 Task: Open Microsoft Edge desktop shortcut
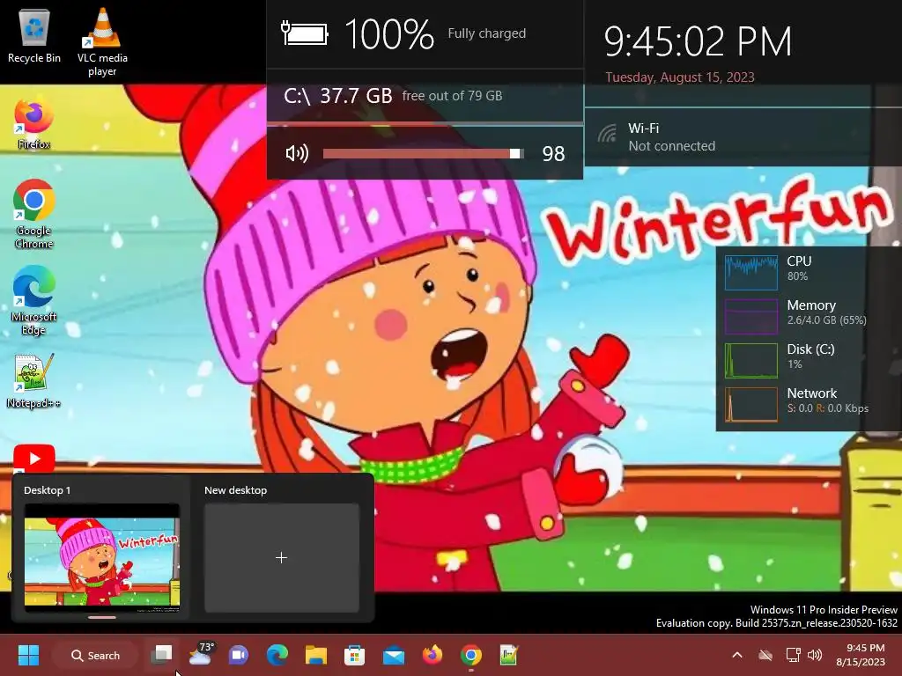tap(34, 301)
